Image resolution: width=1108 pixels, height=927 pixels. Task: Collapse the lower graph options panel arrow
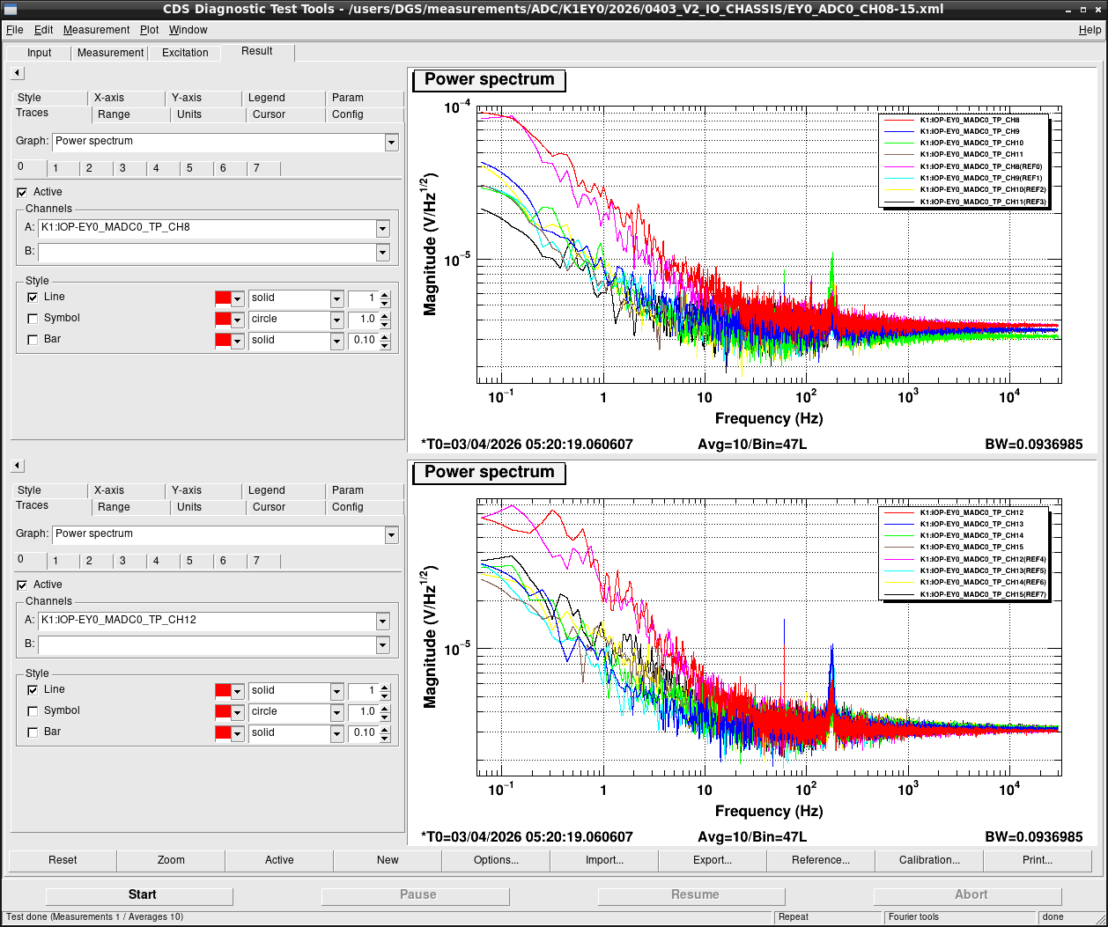[18, 466]
